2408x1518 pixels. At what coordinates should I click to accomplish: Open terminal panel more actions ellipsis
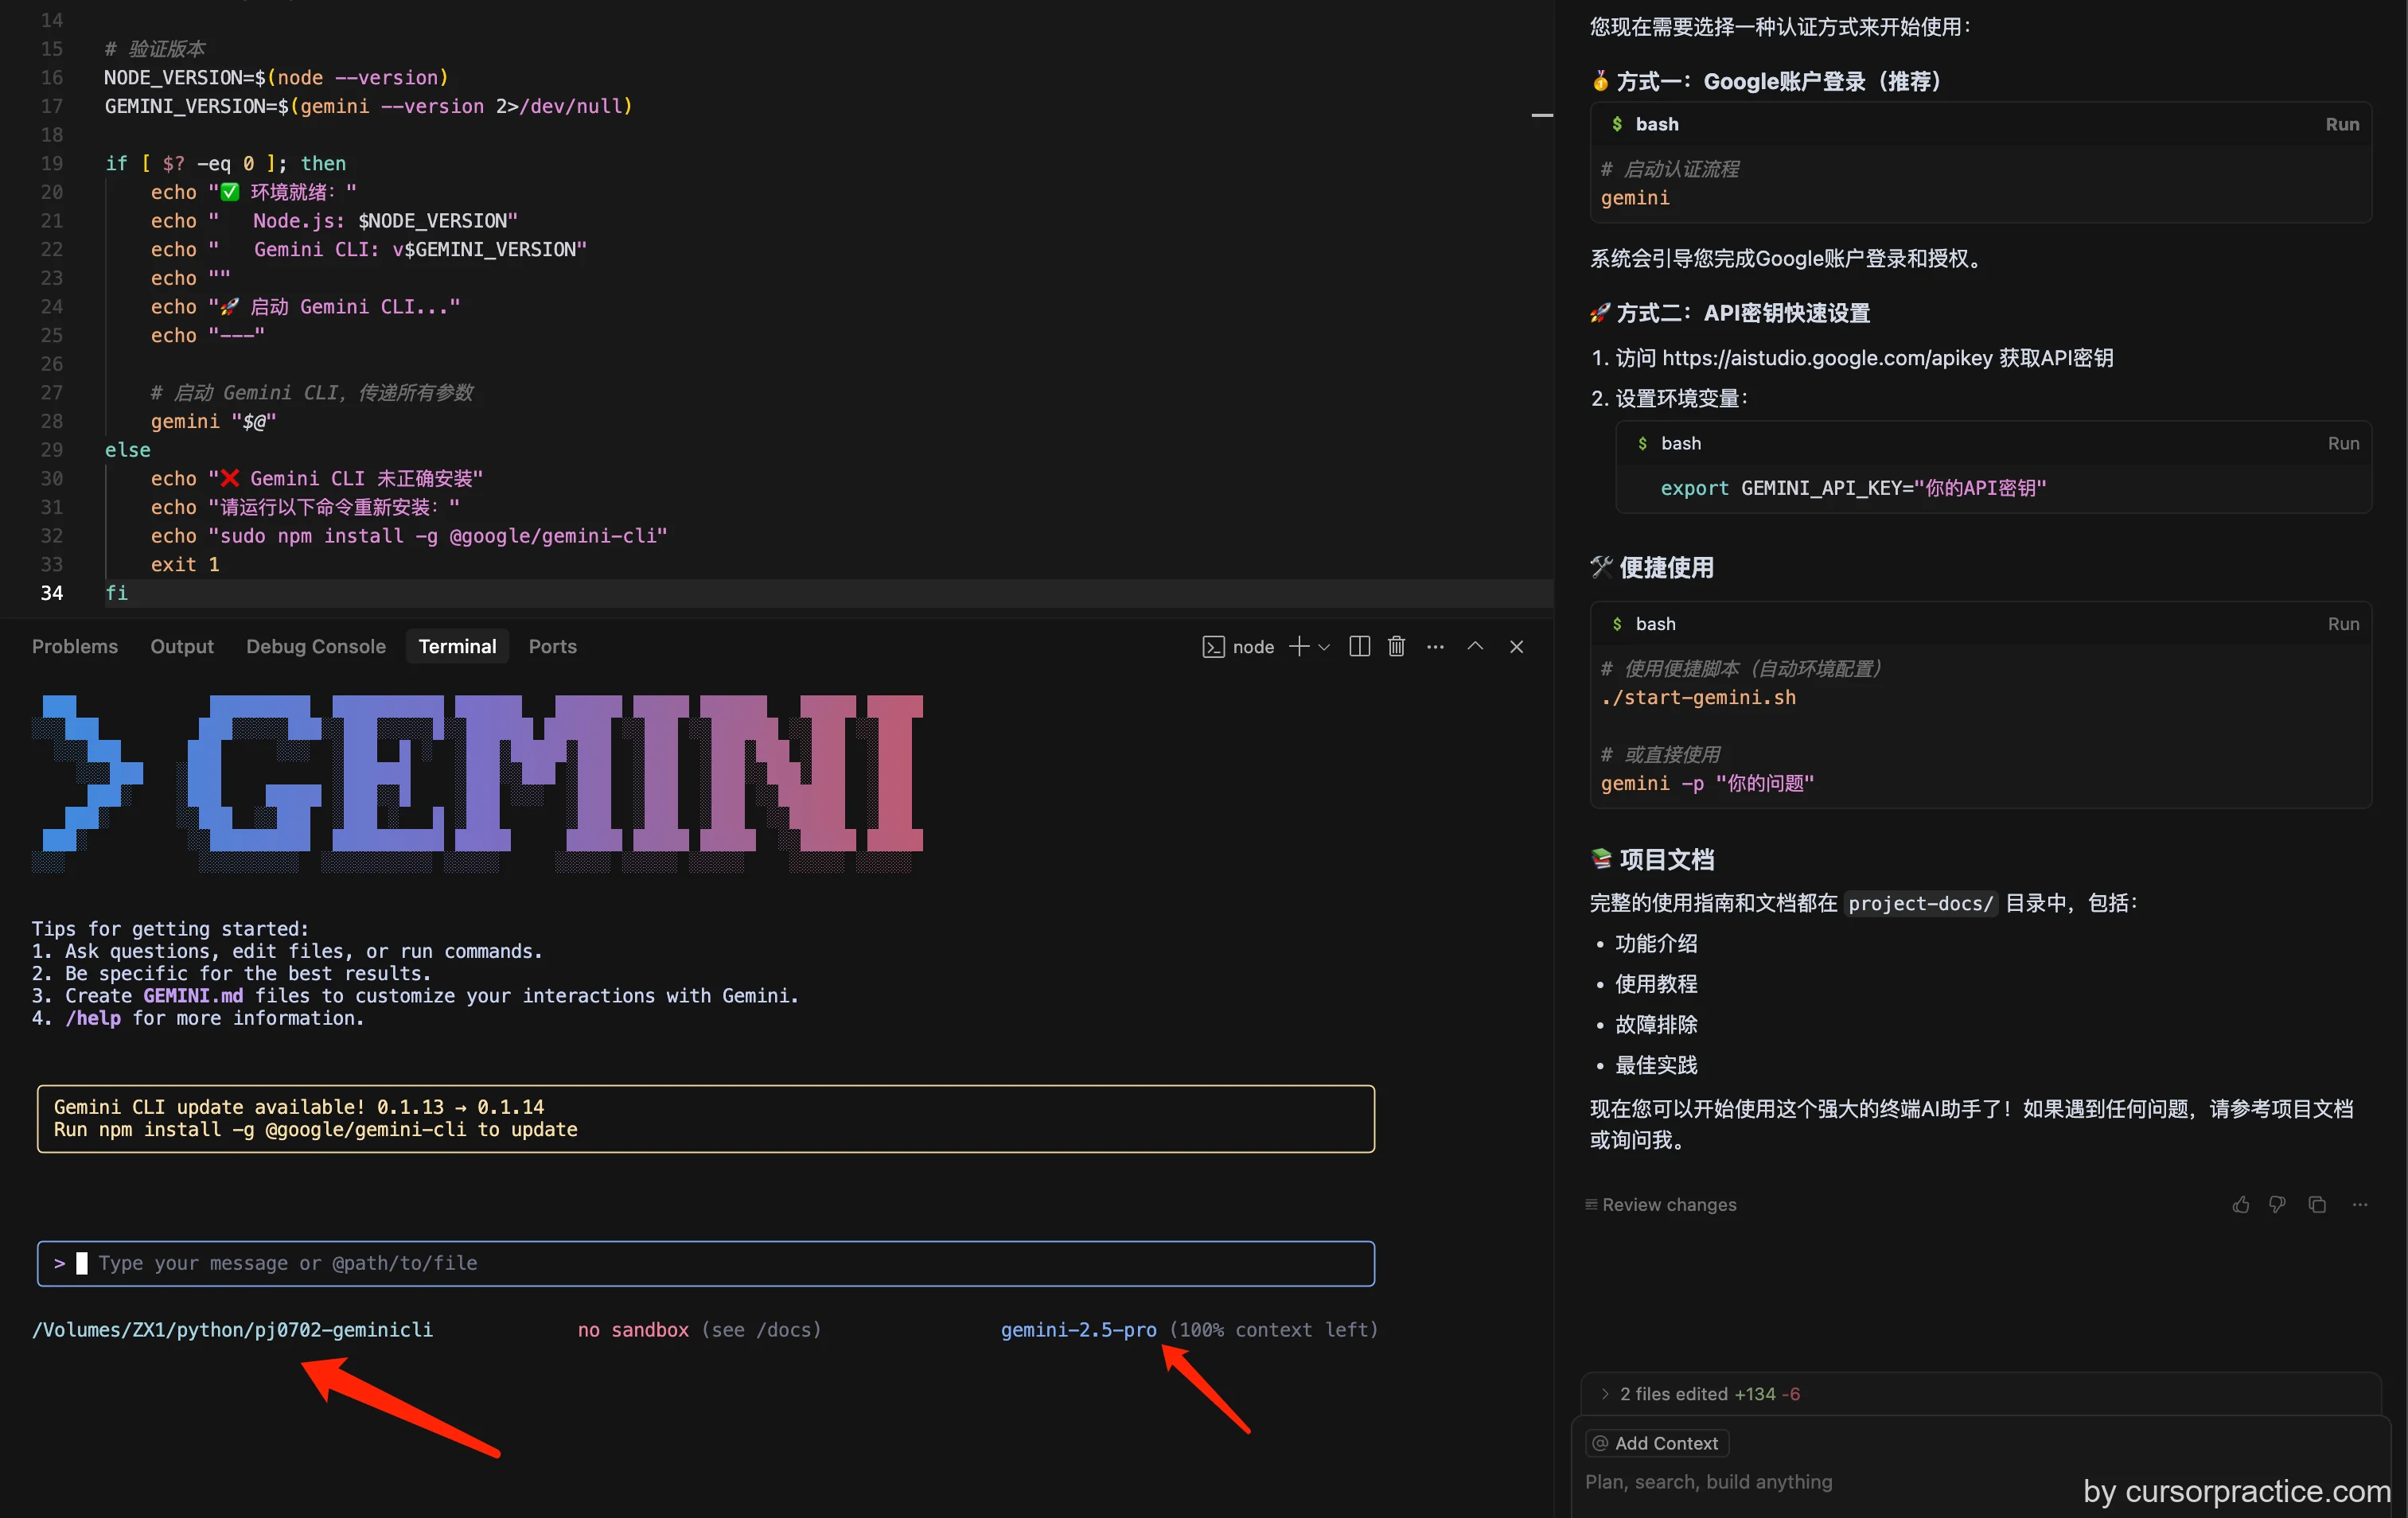tap(1435, 647)
